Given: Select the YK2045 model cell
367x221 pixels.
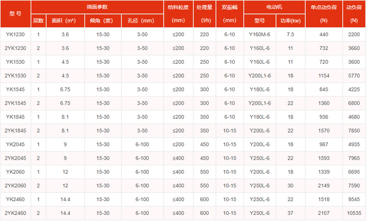Looking at the screenshot, I should point(15,144).
